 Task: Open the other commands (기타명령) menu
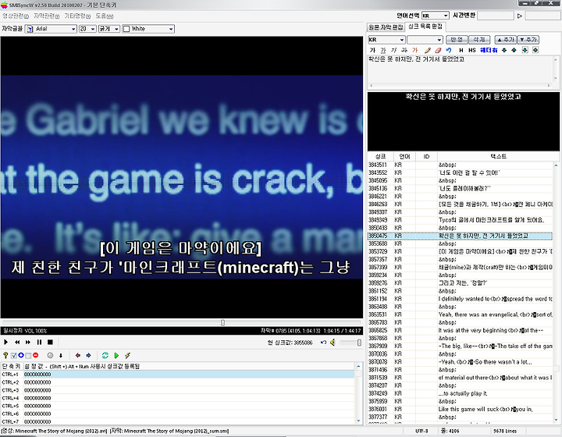[77, 16]
